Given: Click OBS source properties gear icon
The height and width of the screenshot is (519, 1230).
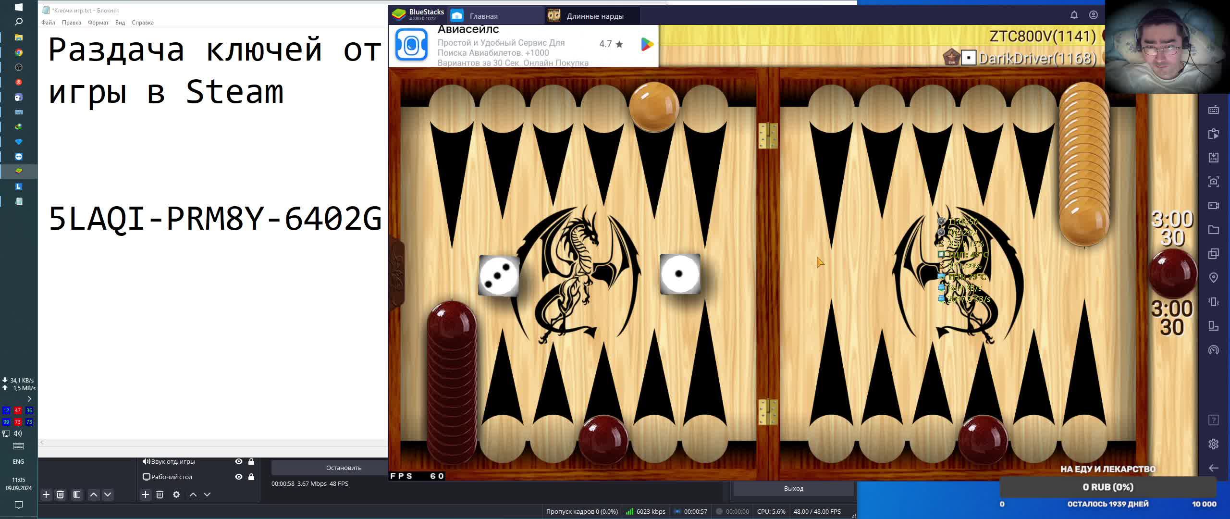Looking at the screenshot, I should pyautogui.click(x=176, y=494).
